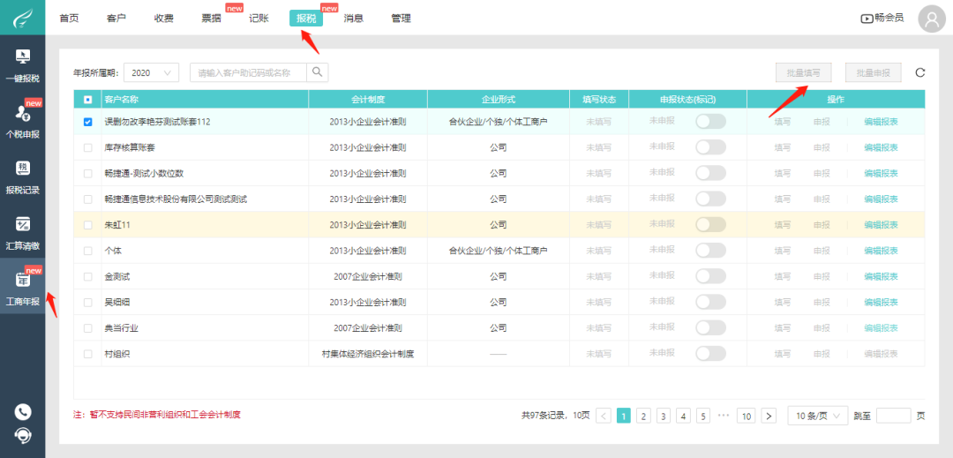
Task: Toggle 申报状态 switch for 典当行业
Action: [710, 328]
